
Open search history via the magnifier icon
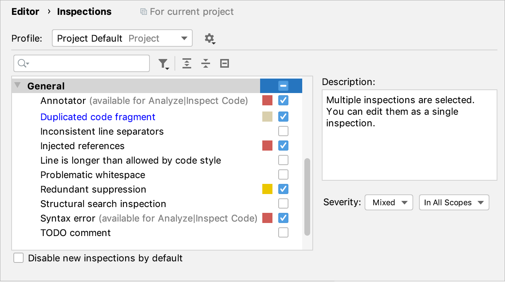pos(22,63)
